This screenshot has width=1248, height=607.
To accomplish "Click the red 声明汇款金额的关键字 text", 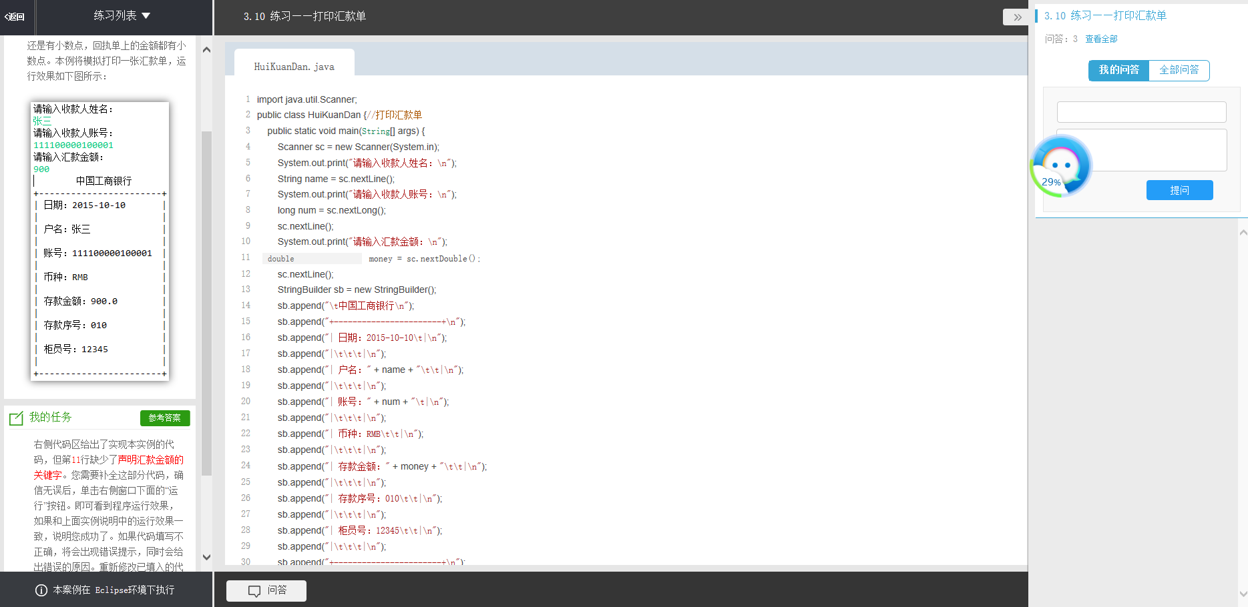I will (x=109, y=467).
